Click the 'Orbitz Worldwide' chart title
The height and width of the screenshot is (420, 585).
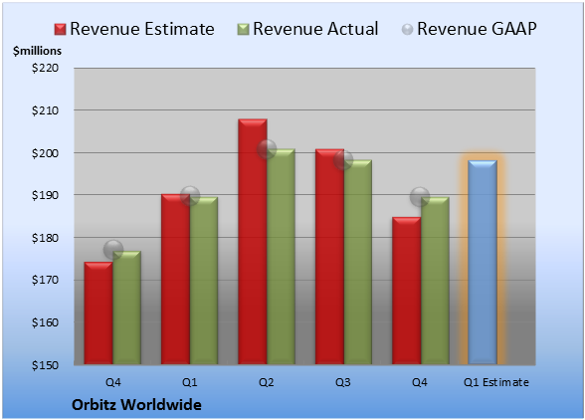click(136, 405)
